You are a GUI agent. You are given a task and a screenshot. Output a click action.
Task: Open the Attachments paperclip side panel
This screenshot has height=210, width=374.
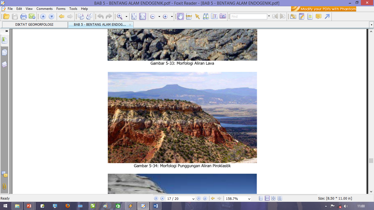[4, 186]
